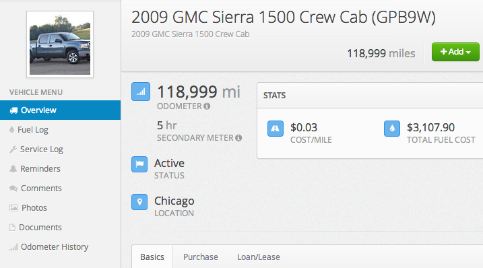Click the odometer signal bars icon
Image resolution: width=483 pixels, height=268 pixels.
[x=141, y=92]
